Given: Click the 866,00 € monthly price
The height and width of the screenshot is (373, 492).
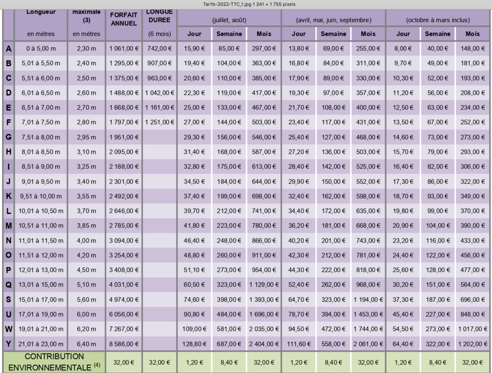Looking at the screenshot, I should point(264,240).
